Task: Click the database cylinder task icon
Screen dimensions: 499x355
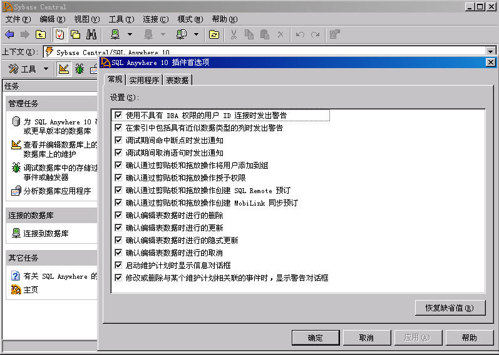Action: pos(16,121)
